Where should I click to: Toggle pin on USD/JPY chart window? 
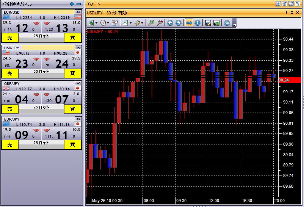[286, 13]
